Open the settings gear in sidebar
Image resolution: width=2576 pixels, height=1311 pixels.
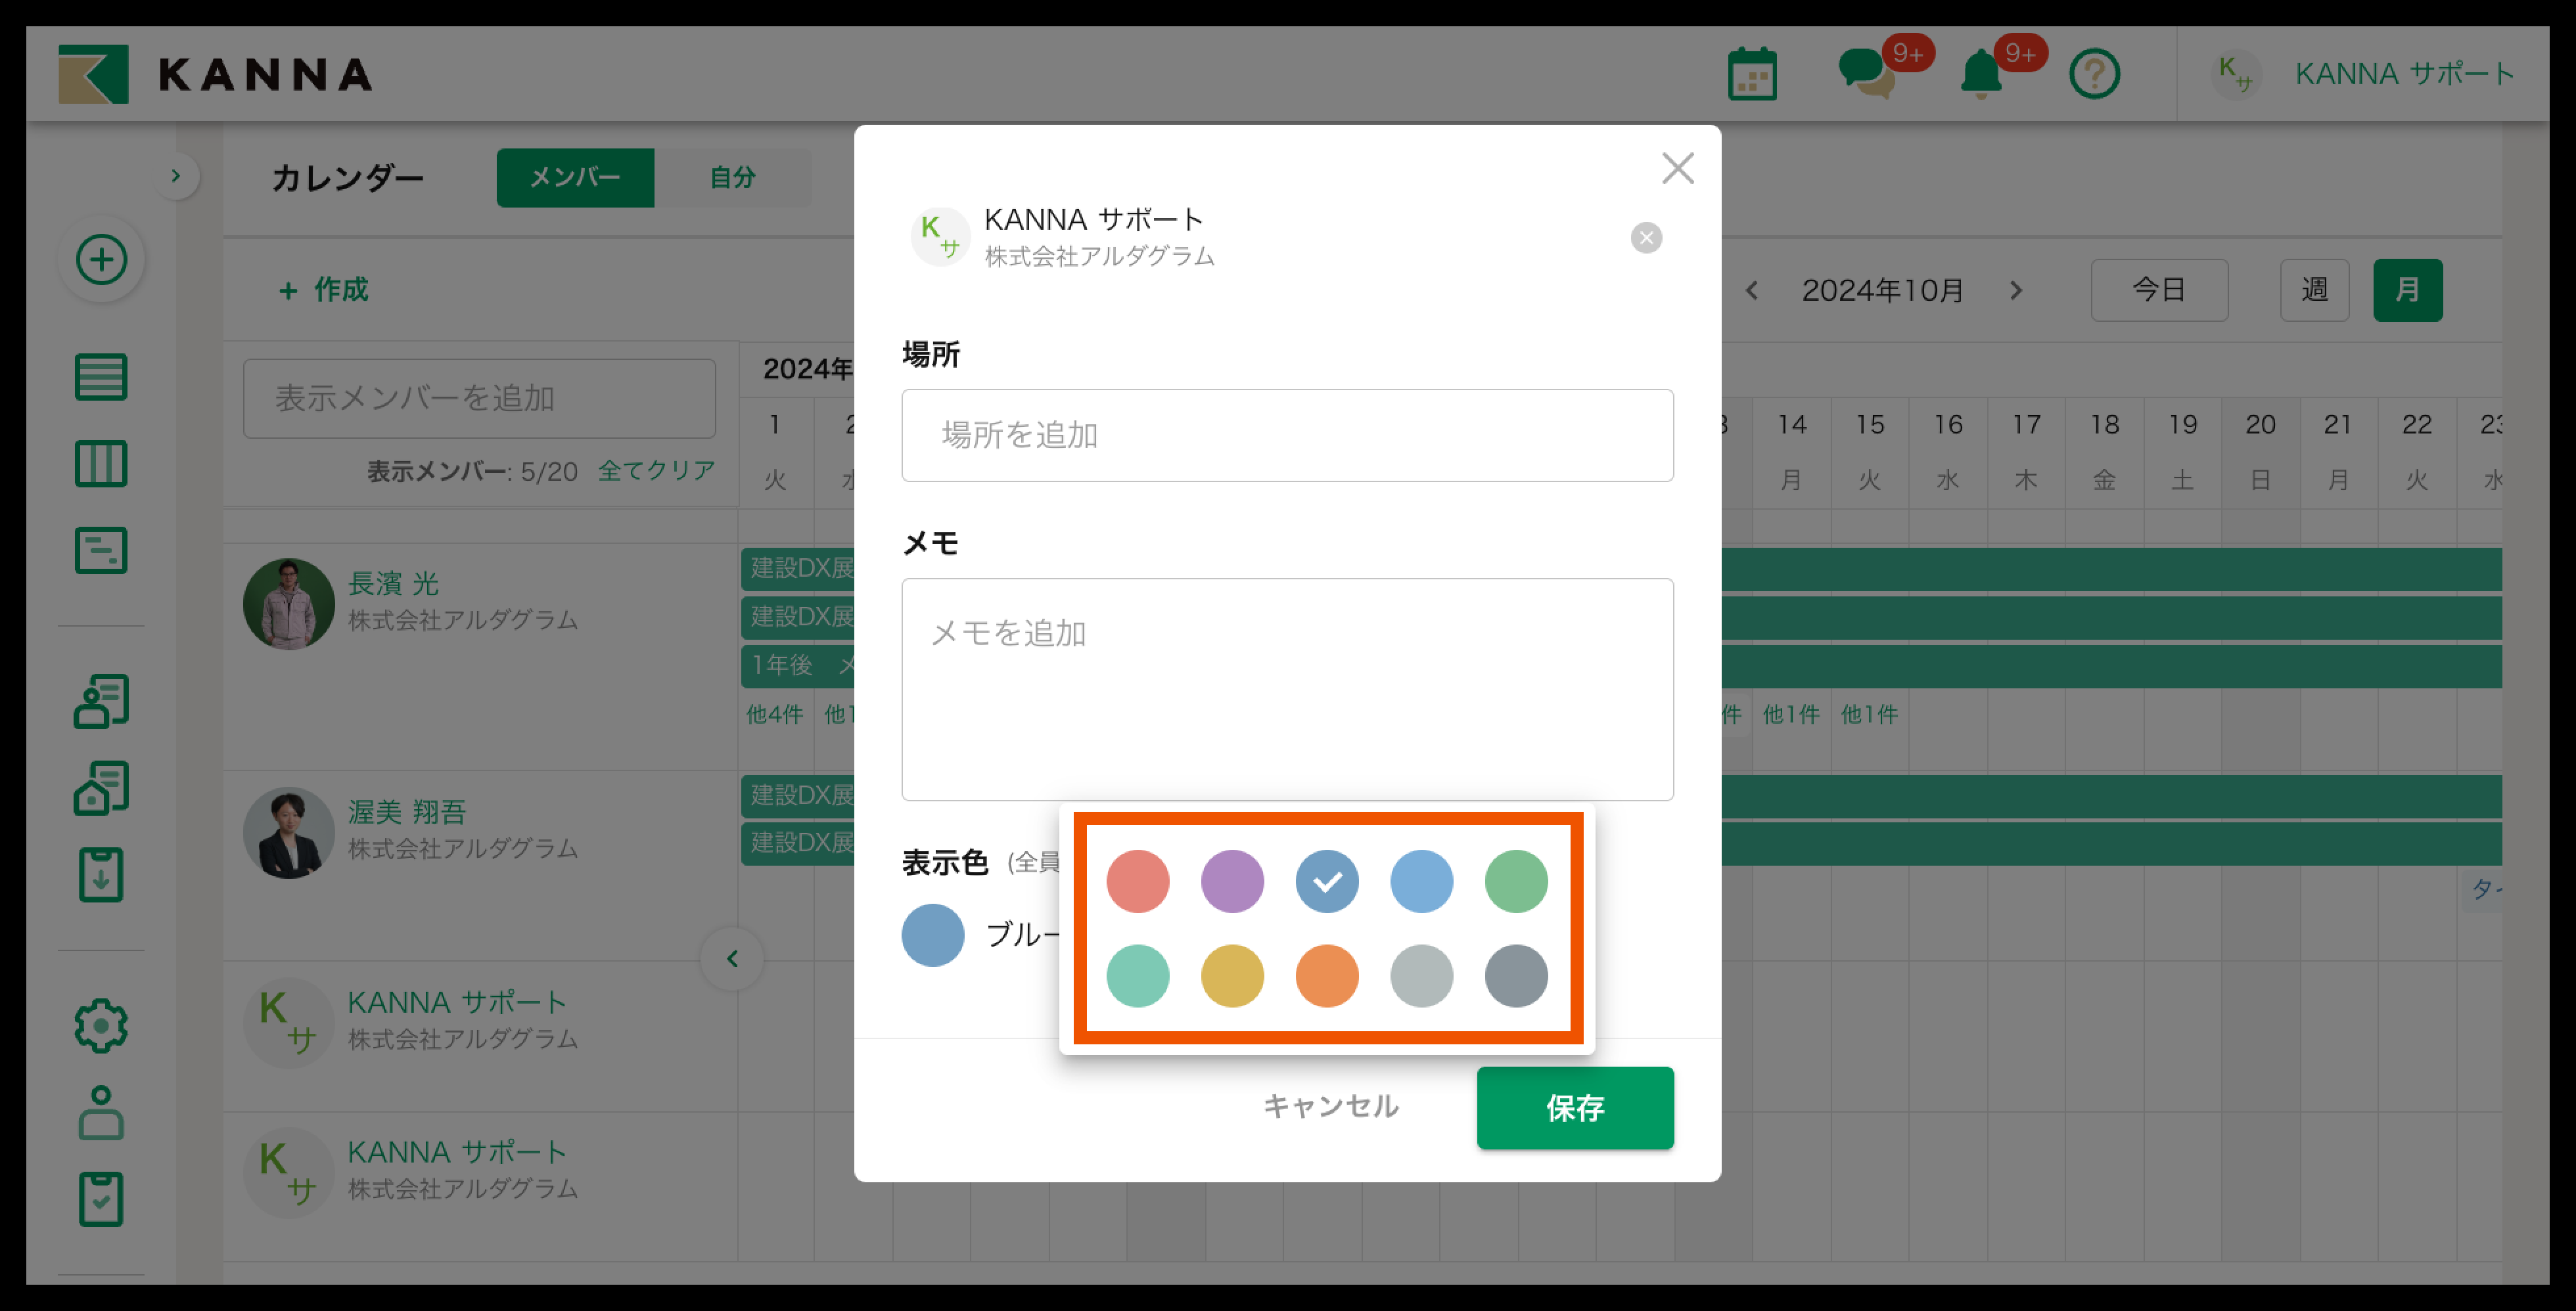pos(101,1025)
